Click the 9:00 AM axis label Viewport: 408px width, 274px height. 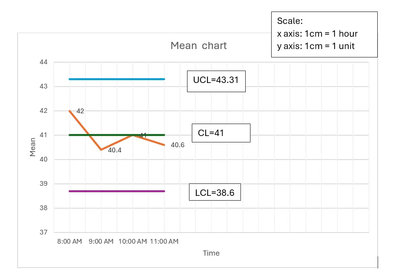coord(101,241)
